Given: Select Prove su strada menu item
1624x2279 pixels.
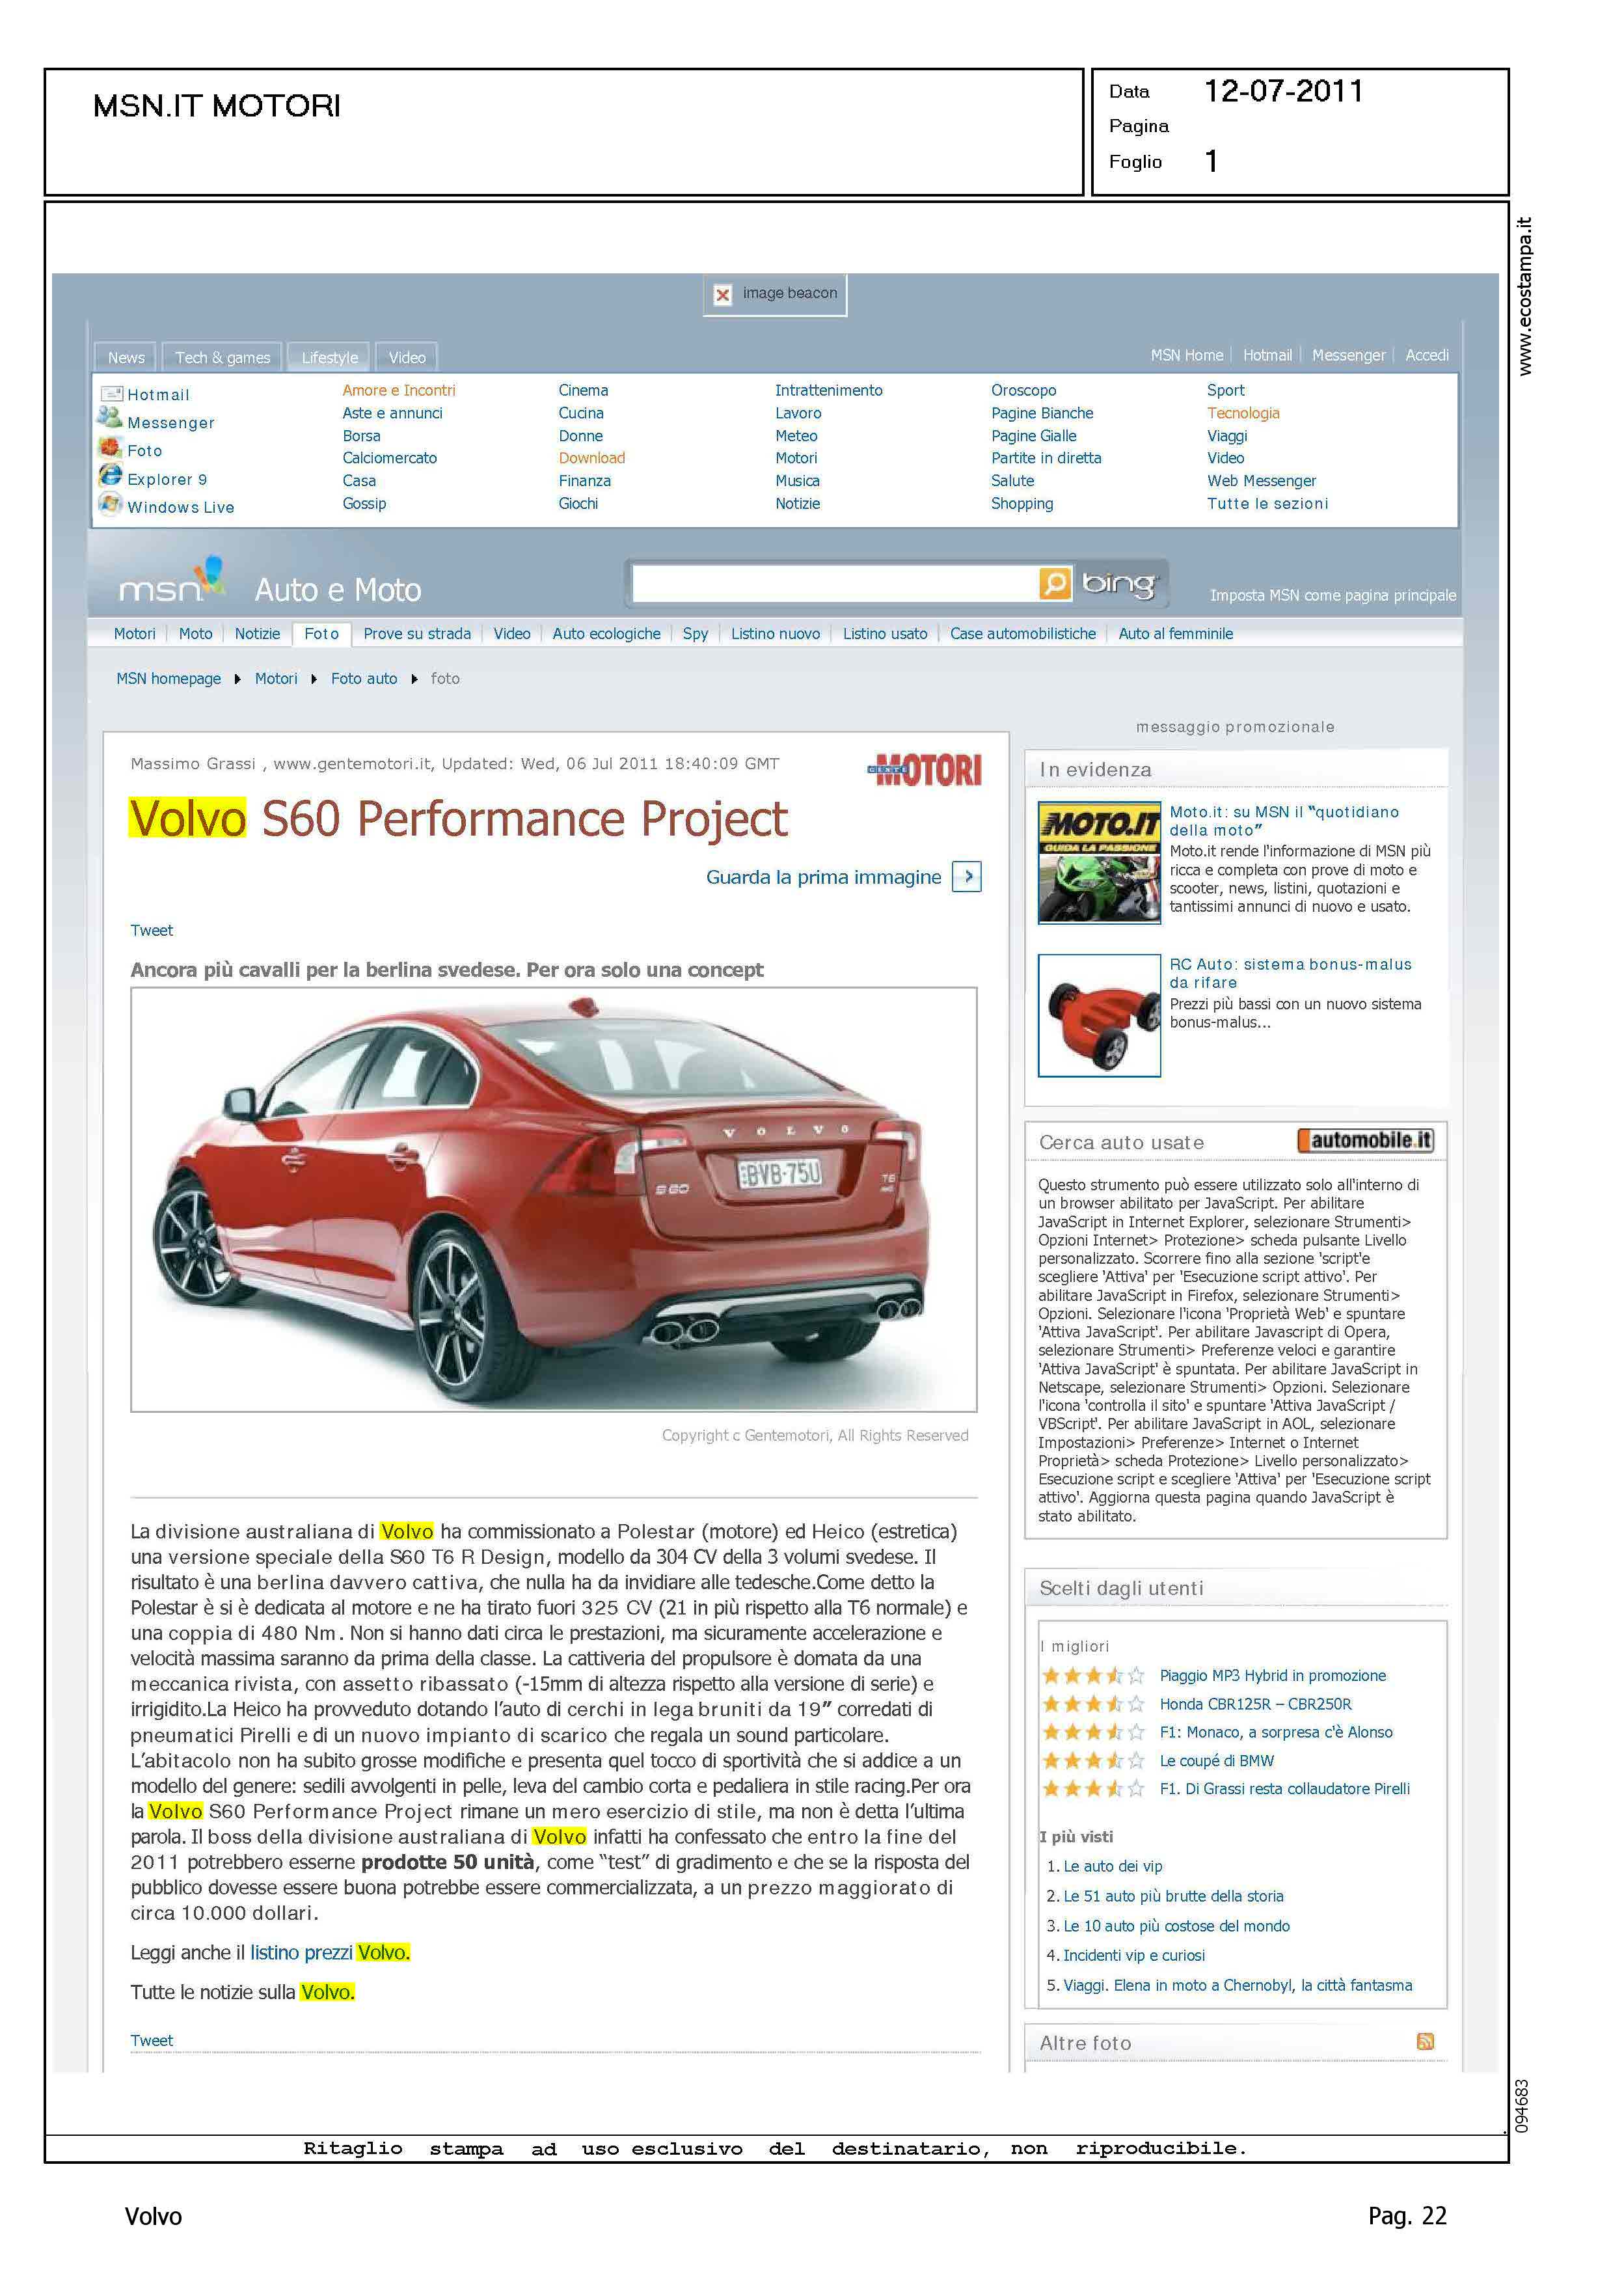Looking at the screenshot, I should pyautogui.click(x=416, y=634).
